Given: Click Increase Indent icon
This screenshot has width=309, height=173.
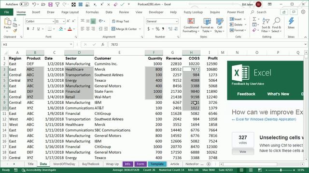Looking at the screenshot, I should click(x=106, y=29).
